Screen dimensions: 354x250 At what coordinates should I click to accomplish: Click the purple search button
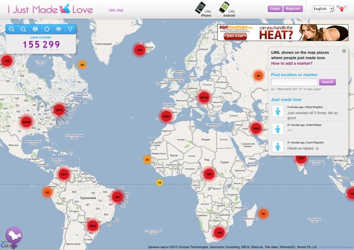pos(327,82)
